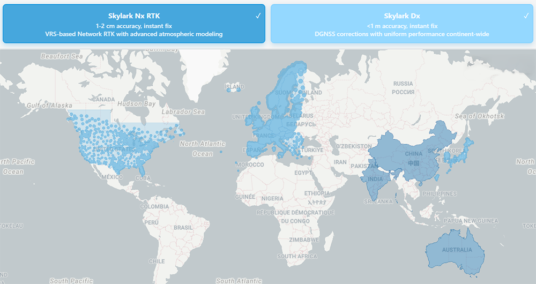
Task: Click the Gulf of Alaska label
Action: click(49, 106)
